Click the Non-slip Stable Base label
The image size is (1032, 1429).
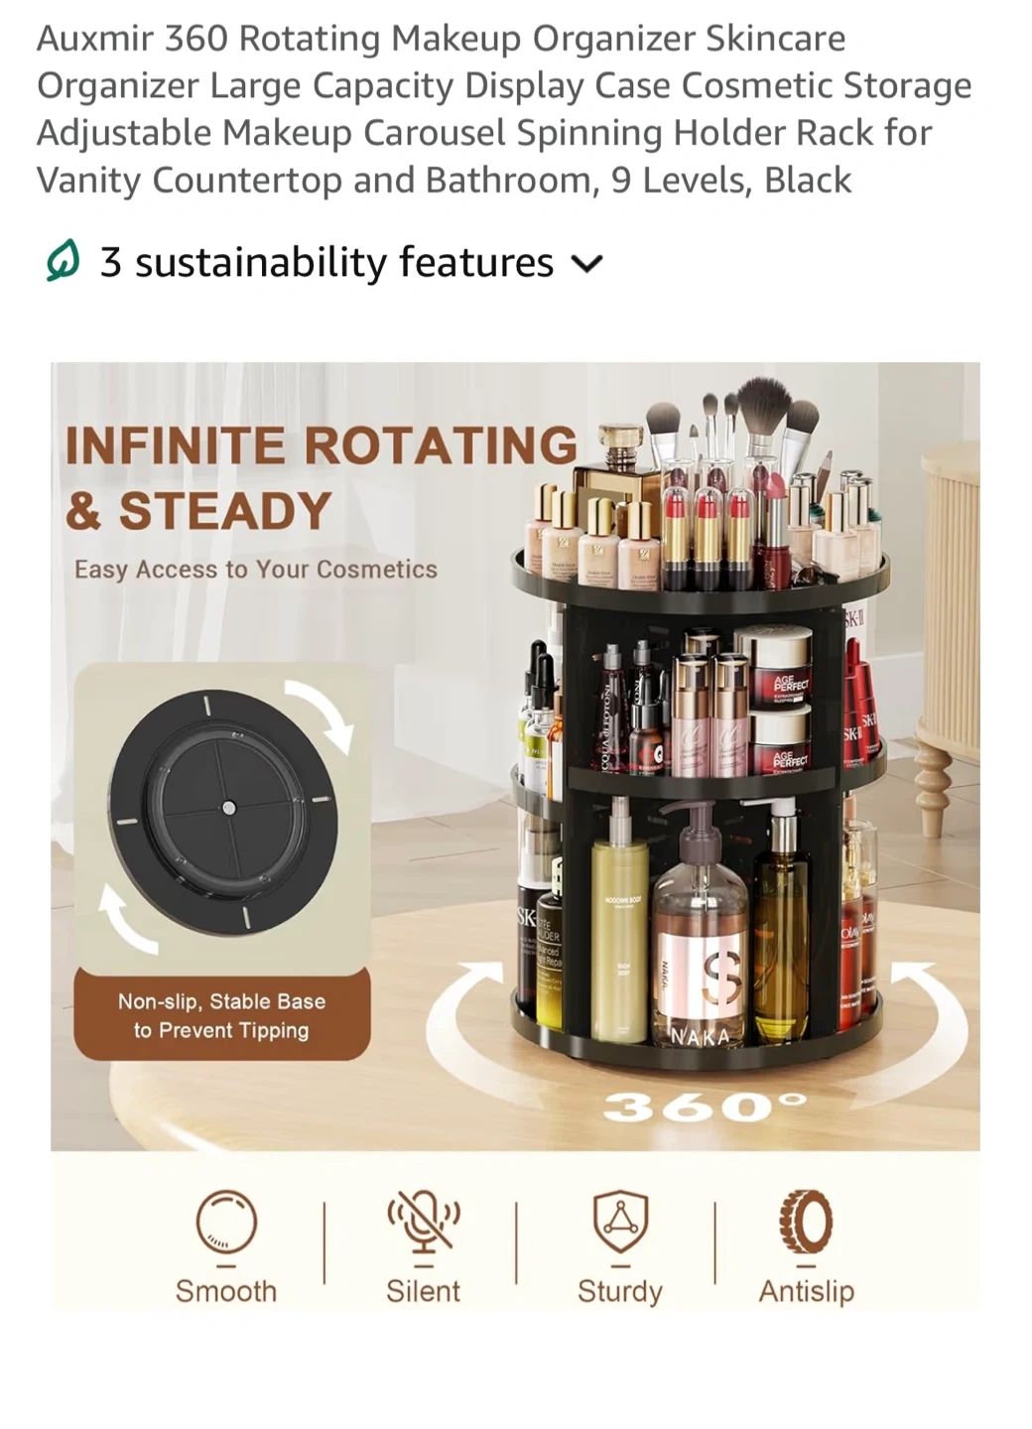(x=222, y=1015)
